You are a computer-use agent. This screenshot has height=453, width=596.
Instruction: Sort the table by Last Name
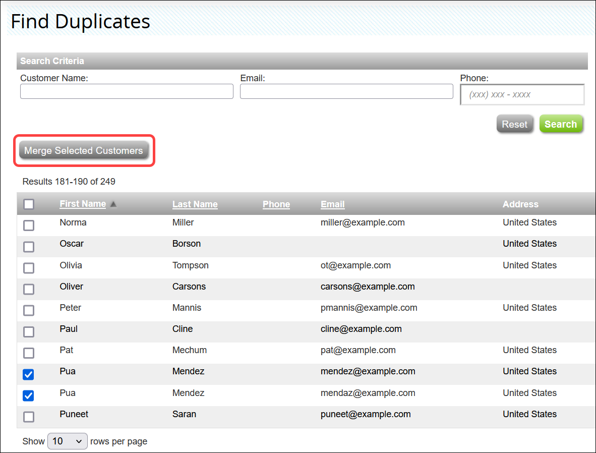(195, 204)
